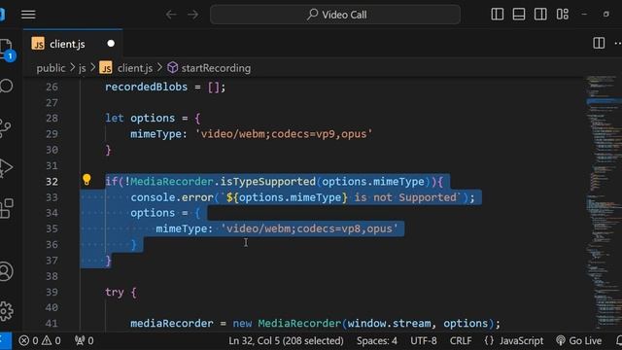The height and width of the screenshot is (350, 622).
Task: Open Manage gear settings menu
Action: click(x=7, y=311)
